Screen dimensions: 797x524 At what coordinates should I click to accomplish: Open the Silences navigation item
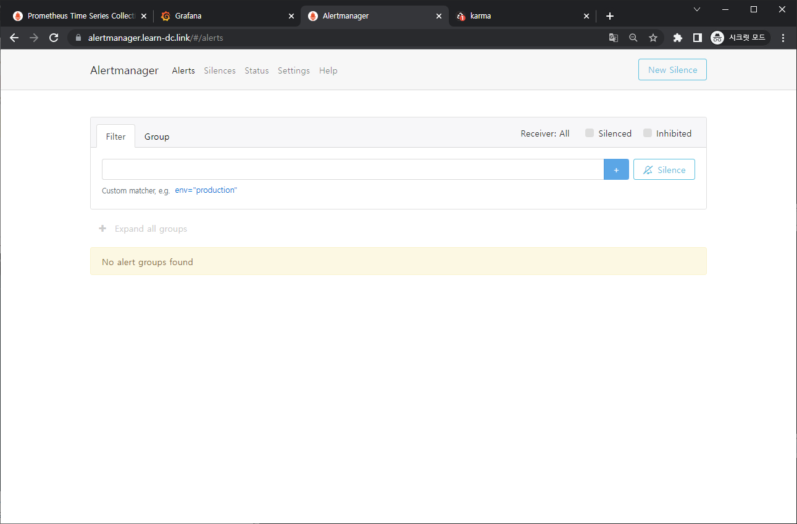(220, 70)
